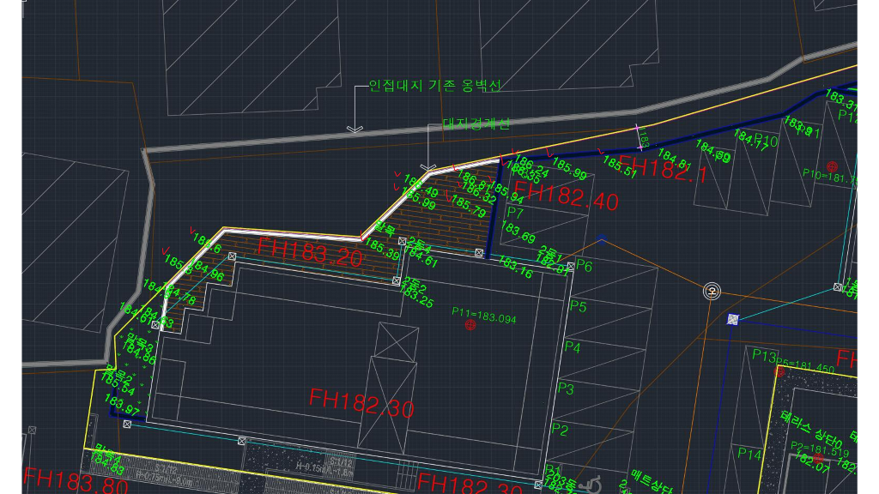Select the red P10 survey point marker
The width and height of the screenshot is (879, 494).
click(831, 165)
